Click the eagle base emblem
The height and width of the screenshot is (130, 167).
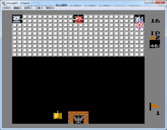tap(79, 120)
